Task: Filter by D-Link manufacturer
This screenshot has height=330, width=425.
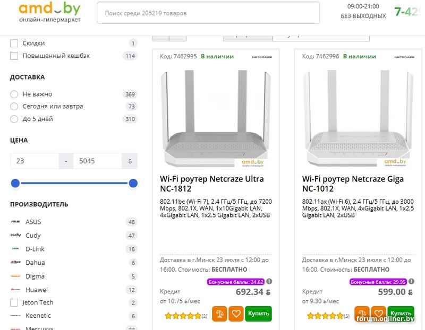Action: pyautogui.click(x=35, y=249)
